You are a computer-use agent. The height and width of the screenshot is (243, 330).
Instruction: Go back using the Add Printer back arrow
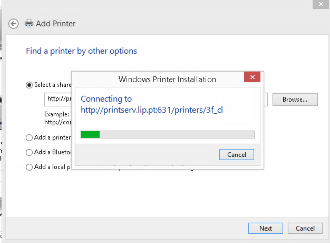pyautogui.click(x=13, y=24)
